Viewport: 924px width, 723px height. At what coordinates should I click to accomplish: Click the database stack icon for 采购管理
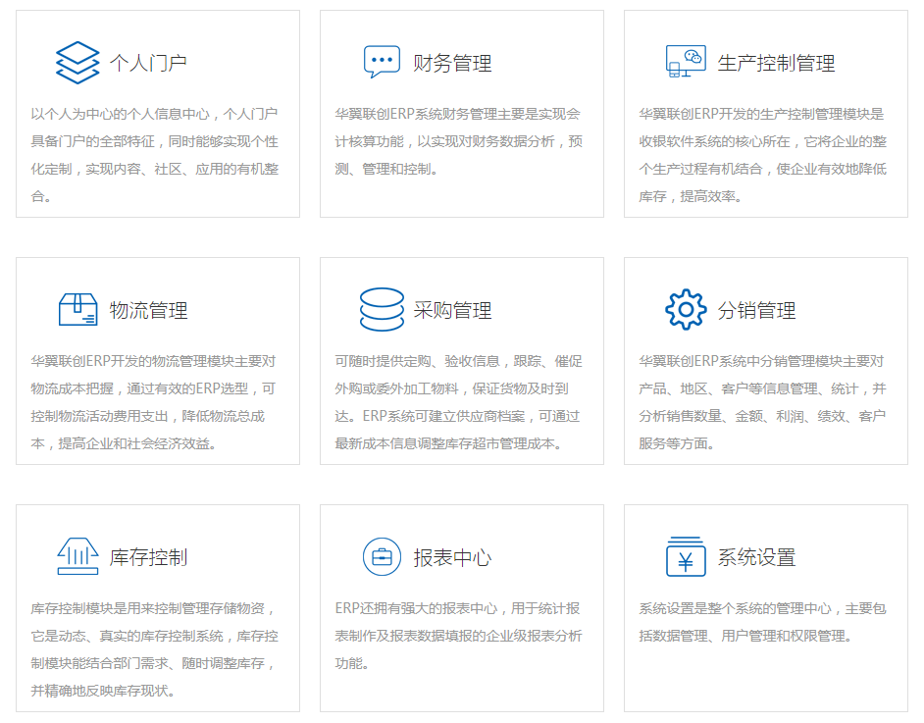click(x=382, y=310)
